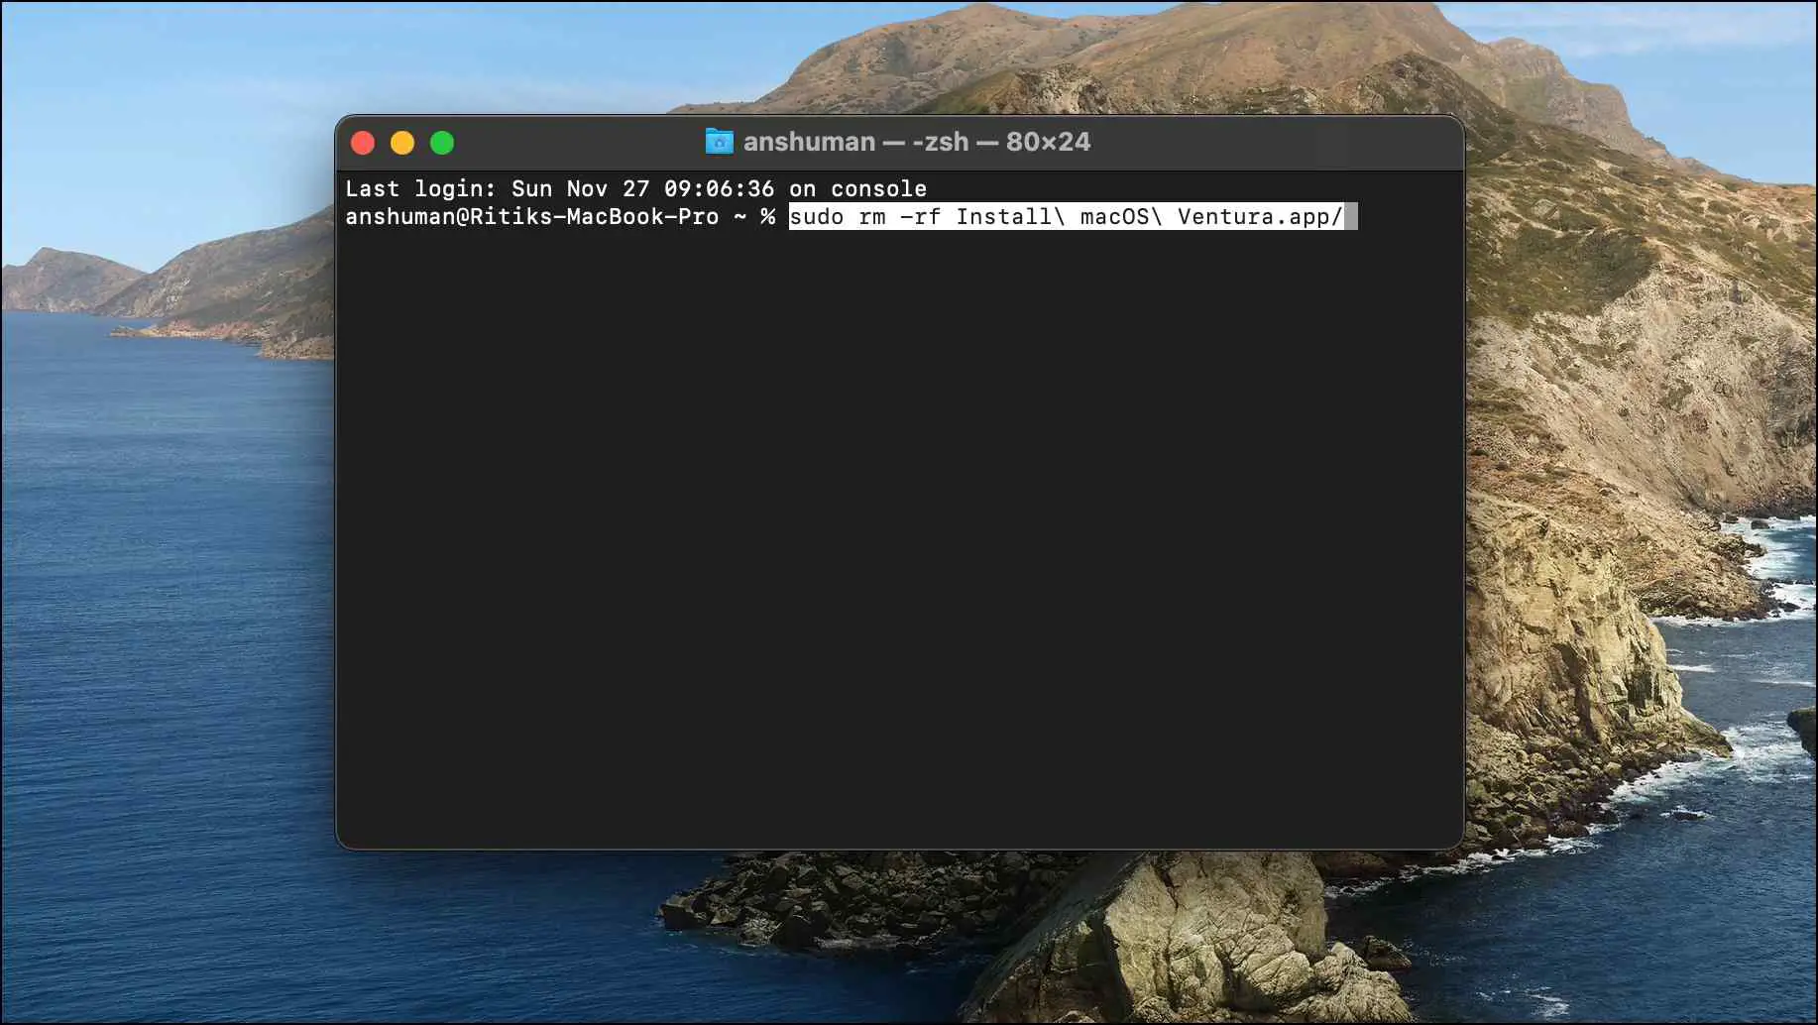This screenshot has height=1025, width=1818.
Task: Click the prompt 'anshuman@Ritiks-MacBook-Pro'
Action: pyautogui.click(x=531, y=216)
